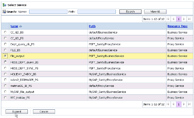Select HOLIDAY_CHECK_BS radio button

pos(5,74)
